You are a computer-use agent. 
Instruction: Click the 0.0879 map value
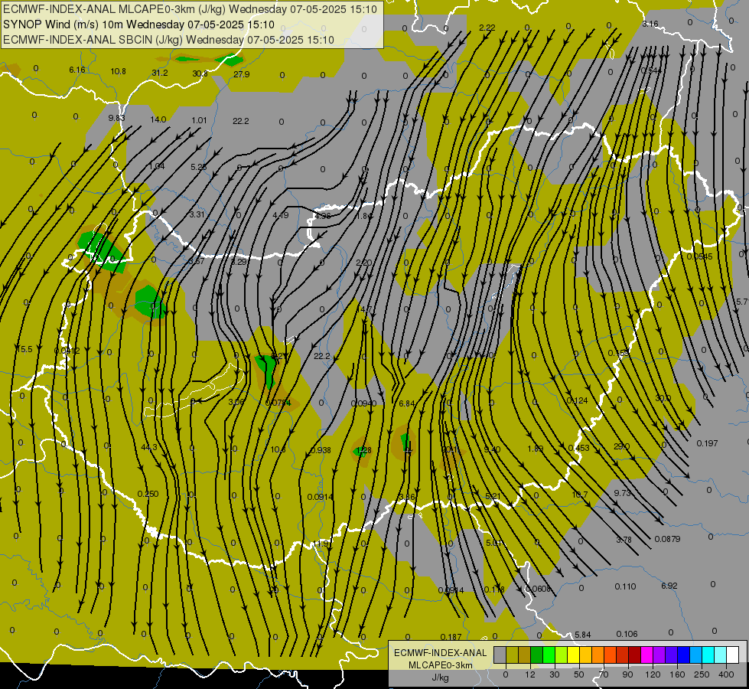click(667, 539)
